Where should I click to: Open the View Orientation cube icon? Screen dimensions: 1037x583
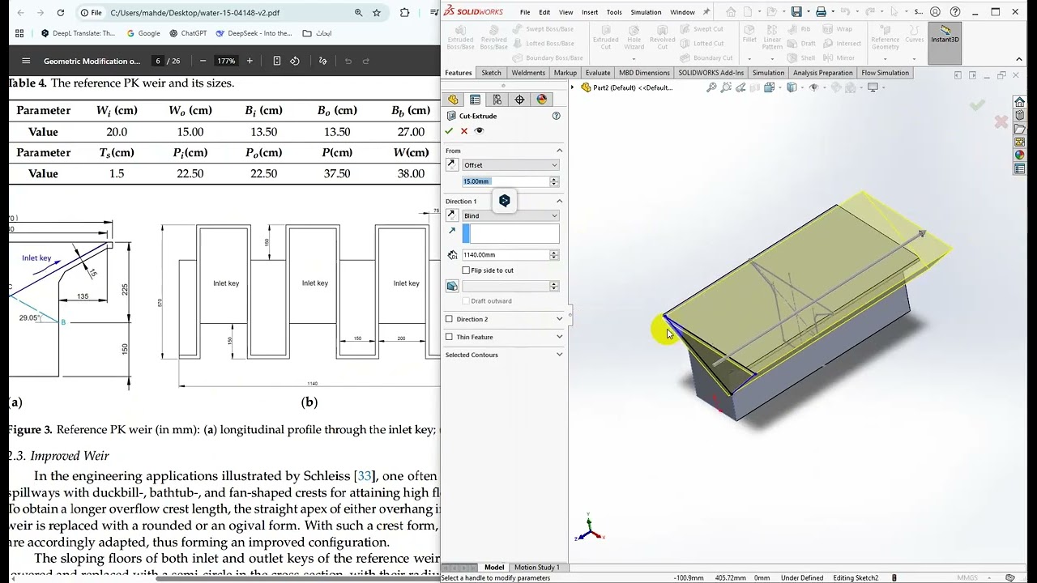coord(769,87)
